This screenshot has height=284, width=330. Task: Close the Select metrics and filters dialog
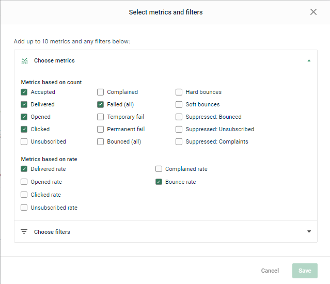tap(313, 12)
